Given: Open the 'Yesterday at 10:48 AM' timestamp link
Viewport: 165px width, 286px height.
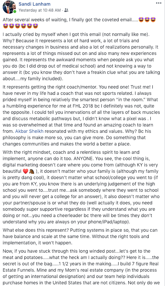Looking at the screenshot, I should click(x=39, y=10).
